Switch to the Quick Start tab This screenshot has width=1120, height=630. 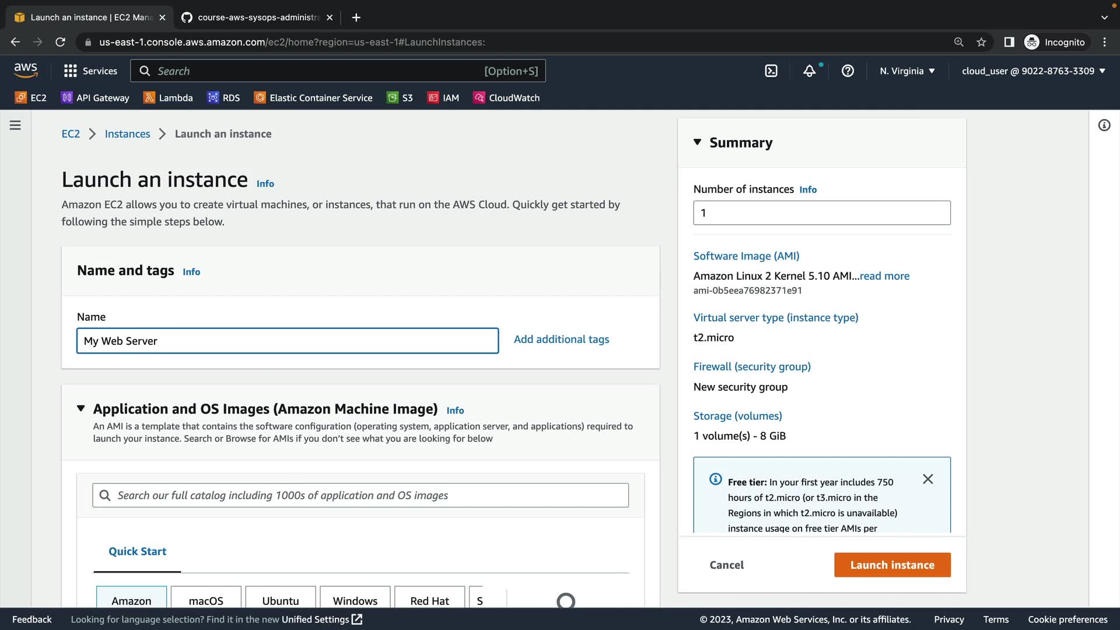(x=137, y=551)
